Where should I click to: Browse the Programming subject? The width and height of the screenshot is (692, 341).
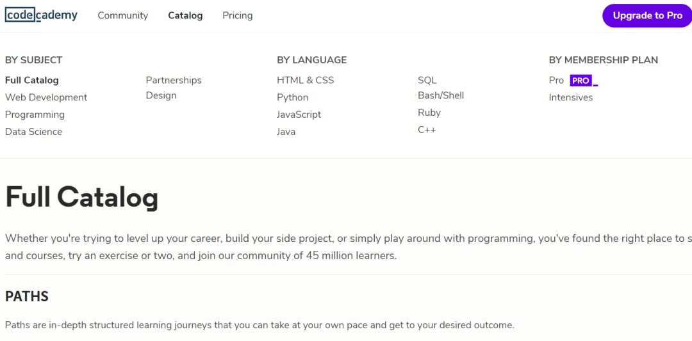tap(35, 115)
